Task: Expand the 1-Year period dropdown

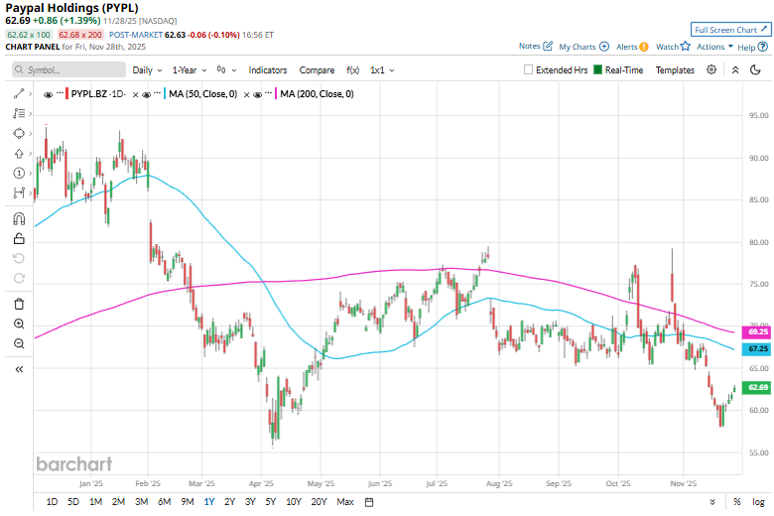Action: pyautogui.click(x=188, y=70)
